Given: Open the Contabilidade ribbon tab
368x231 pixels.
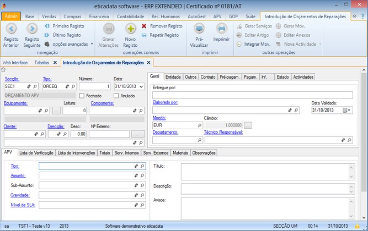Looking at the screenshot, I should tap(130, 16).
